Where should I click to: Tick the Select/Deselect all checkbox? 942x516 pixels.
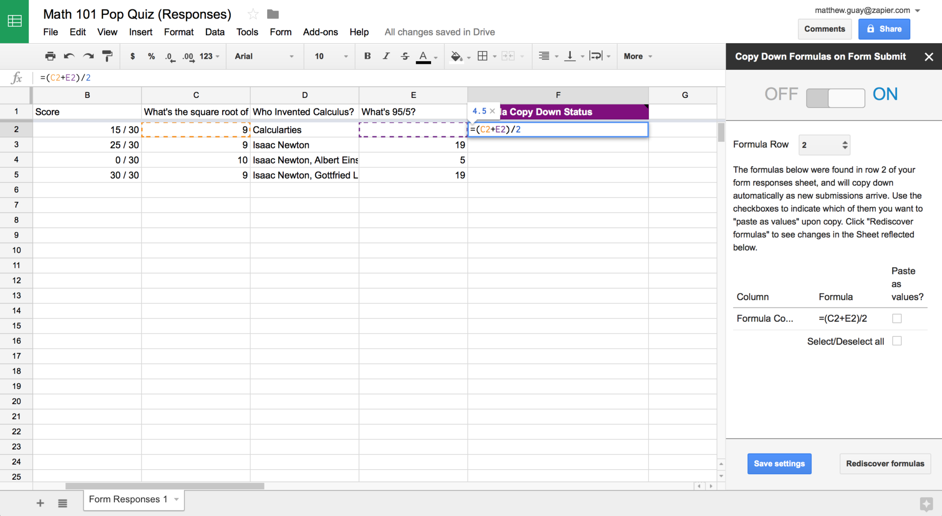point(896,341)
